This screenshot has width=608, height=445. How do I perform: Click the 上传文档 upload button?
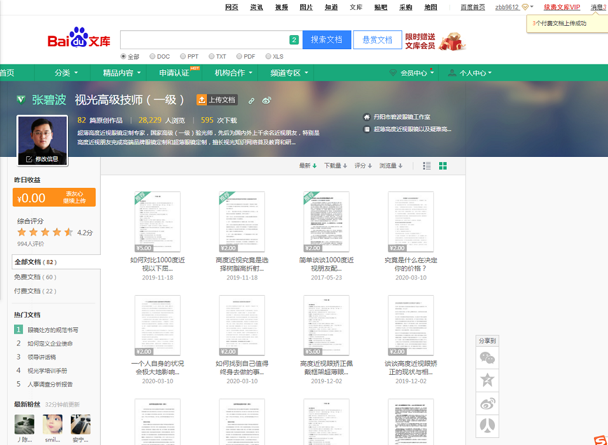point(217,100)
